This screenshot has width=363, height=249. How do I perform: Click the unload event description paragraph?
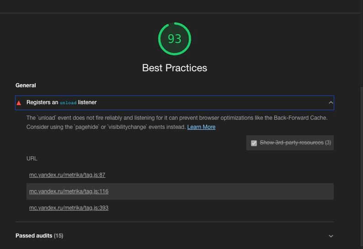(x=177, y=122)
